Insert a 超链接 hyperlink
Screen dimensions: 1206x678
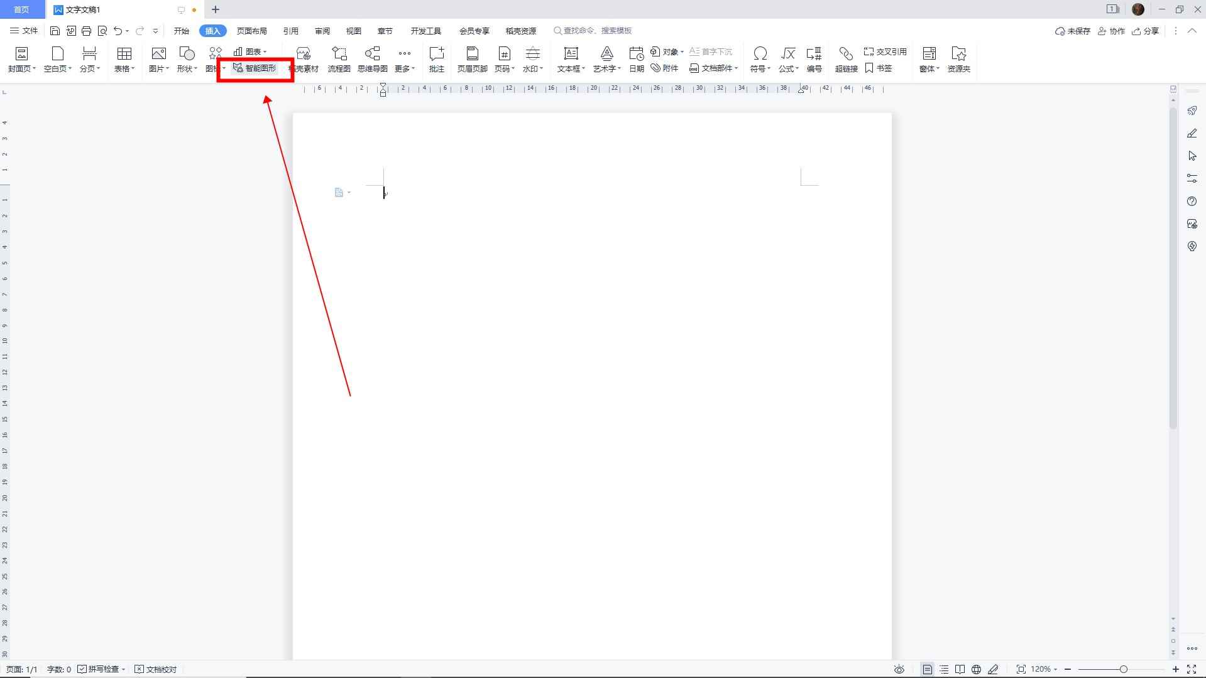(846, 60)
